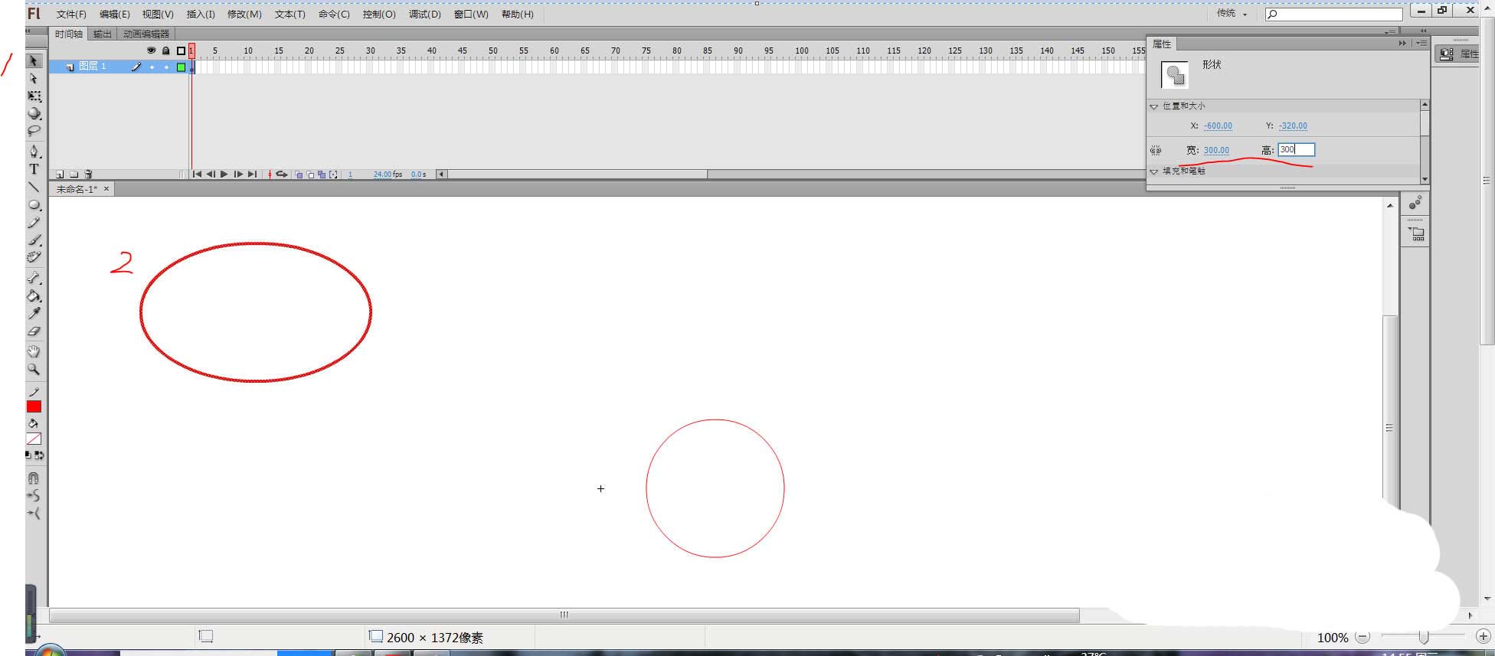Select the Deco tool

point(34,258)
